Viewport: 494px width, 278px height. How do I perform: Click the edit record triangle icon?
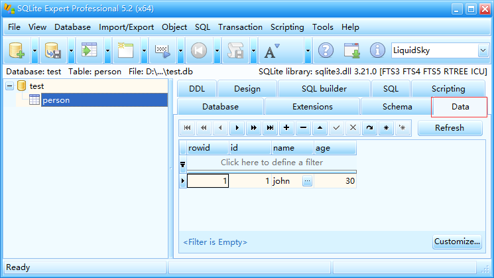tap(320, 127)
